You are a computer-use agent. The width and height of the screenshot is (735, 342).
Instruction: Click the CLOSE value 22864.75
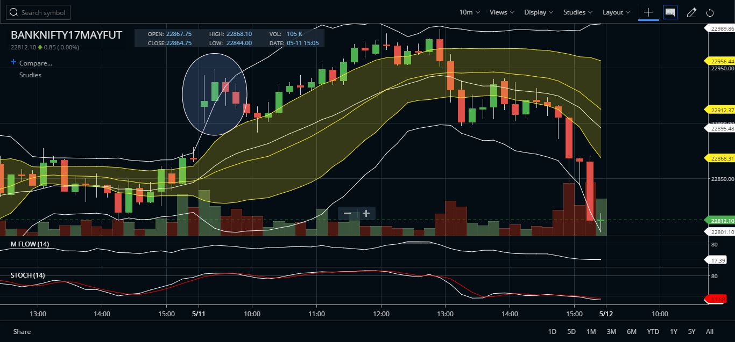pos(179,43)
